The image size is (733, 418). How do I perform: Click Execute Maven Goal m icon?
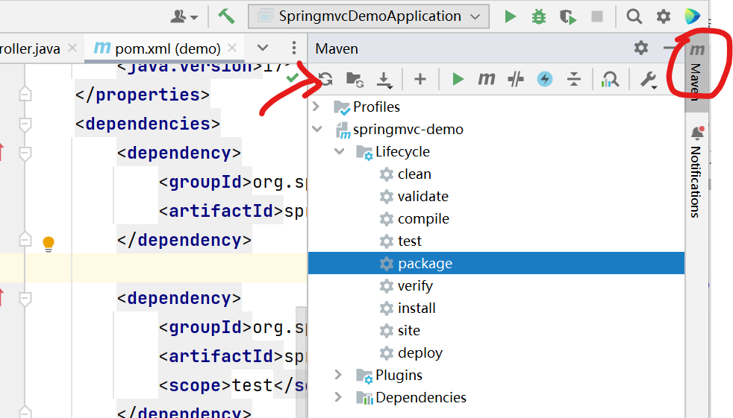pyautogui.click(x=486, y=79)
